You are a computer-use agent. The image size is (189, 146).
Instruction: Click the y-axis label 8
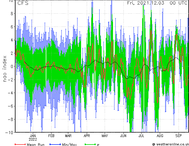click(x=12, y=14)
